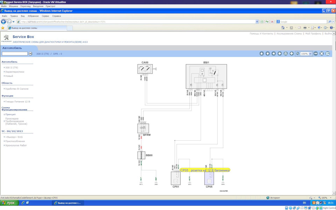
Task: Open schematic in new window icon
Action: point(328,54)
